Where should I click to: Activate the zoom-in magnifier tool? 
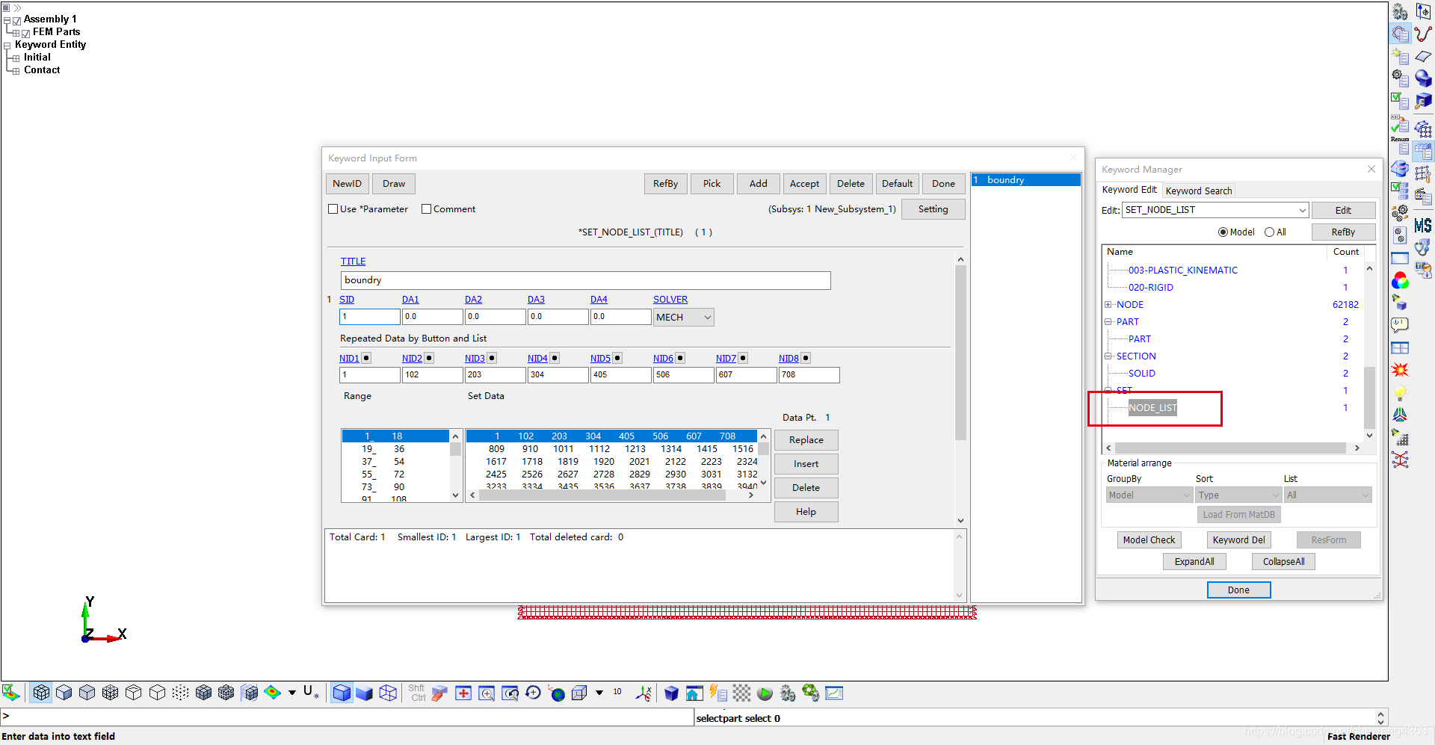[487, 693]
